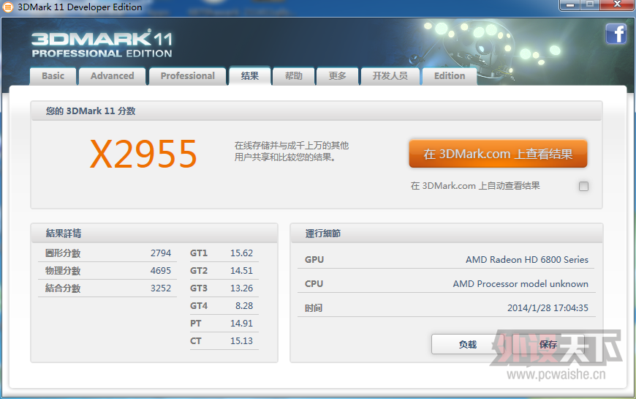Click the 3DMark 11 app icon in title bar

point(8,7)
